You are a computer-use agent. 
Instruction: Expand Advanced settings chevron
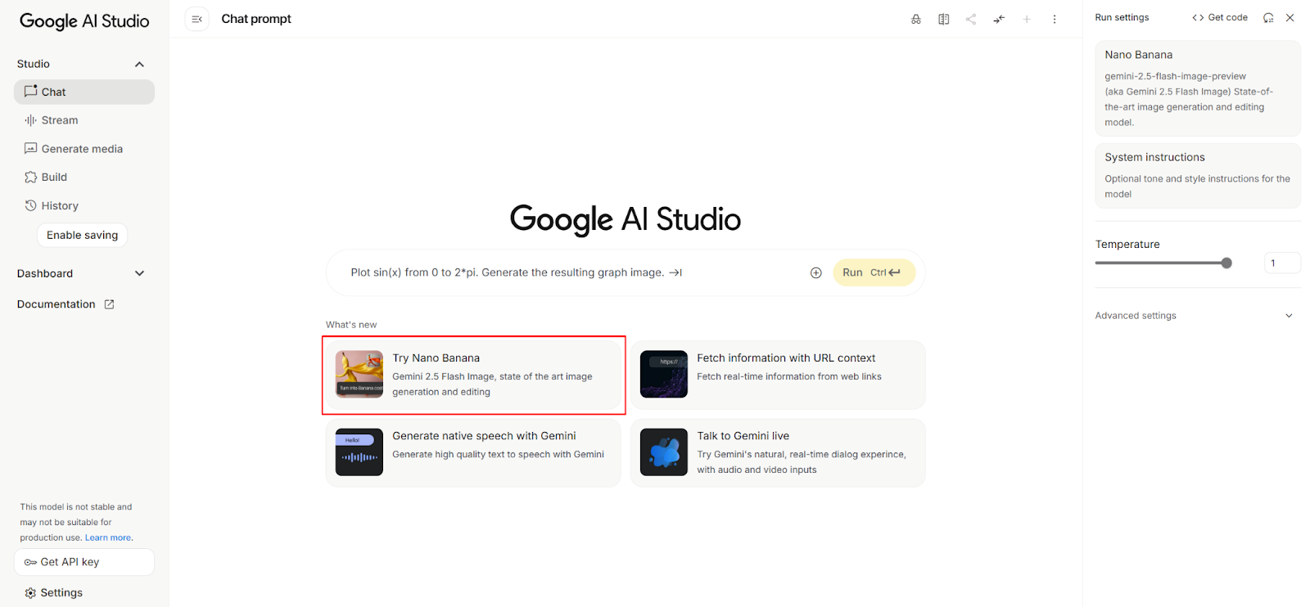click(1289, 316)
